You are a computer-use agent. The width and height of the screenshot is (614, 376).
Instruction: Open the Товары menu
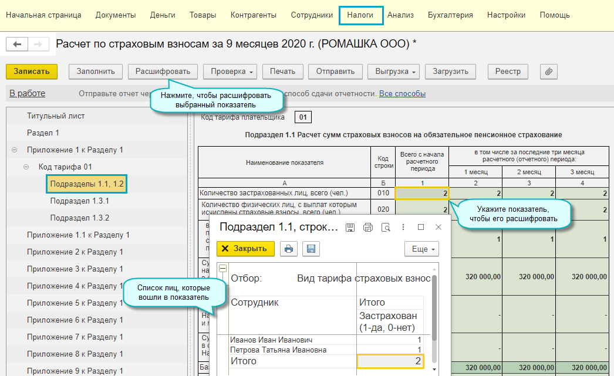click(203, 15)
